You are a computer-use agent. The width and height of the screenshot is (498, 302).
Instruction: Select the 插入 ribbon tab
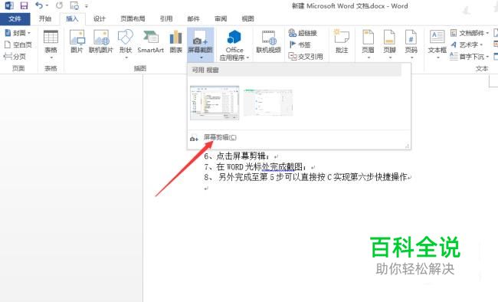(x=73, y=18)
